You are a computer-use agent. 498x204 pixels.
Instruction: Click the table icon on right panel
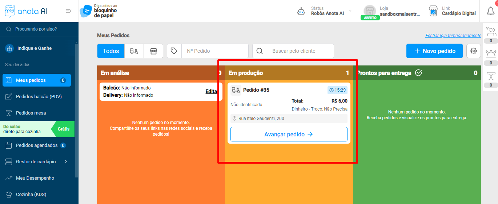pyautogui.click(x=491, y=76)
